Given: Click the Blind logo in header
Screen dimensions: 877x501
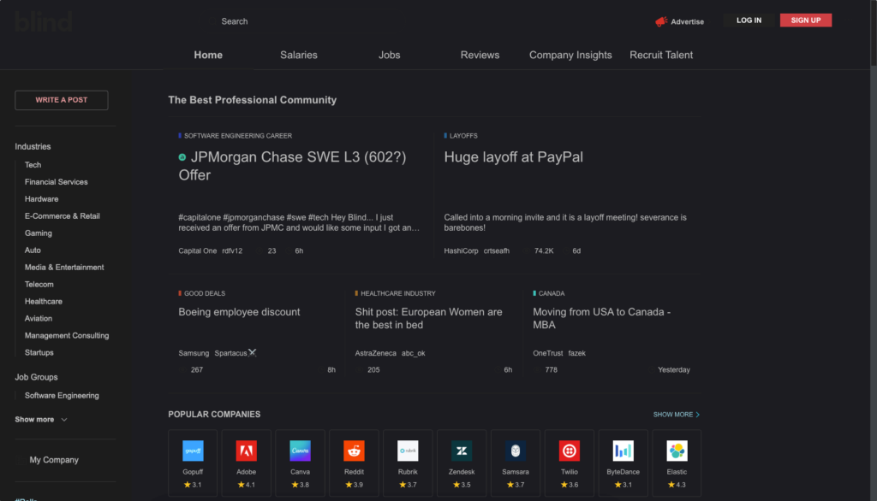Looking at the screenshot, I should (x=44, y=21).
